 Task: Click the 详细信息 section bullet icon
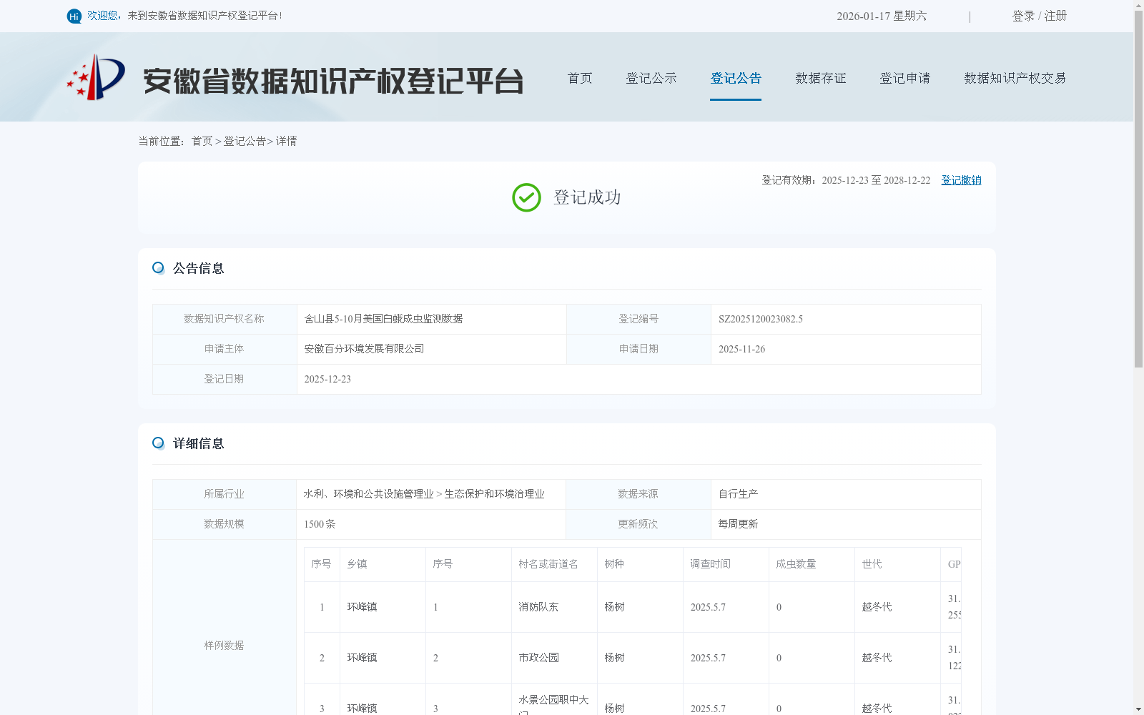(x=158, y=443)
